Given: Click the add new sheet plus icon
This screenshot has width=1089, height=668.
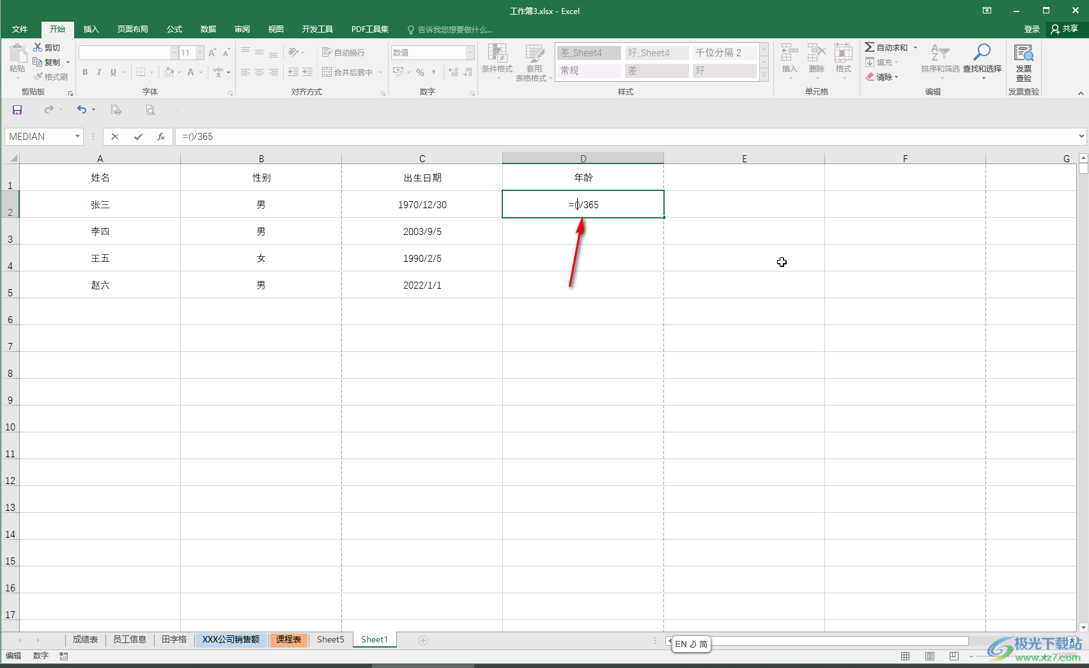Looking at the screenshot, I should pyautogui.click(x=423, y=640).
